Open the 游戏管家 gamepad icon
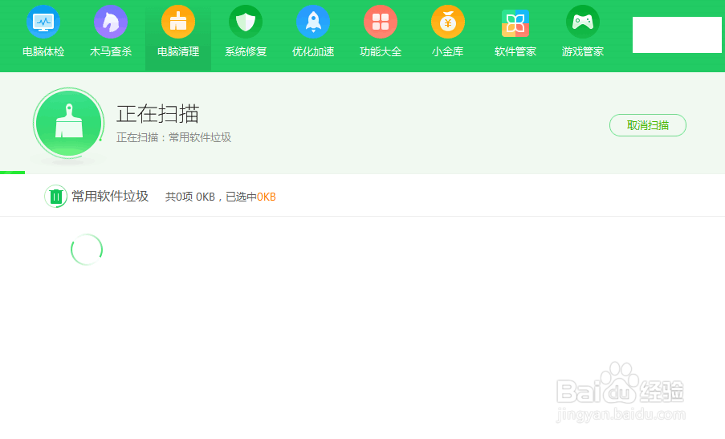 point(583,22)
